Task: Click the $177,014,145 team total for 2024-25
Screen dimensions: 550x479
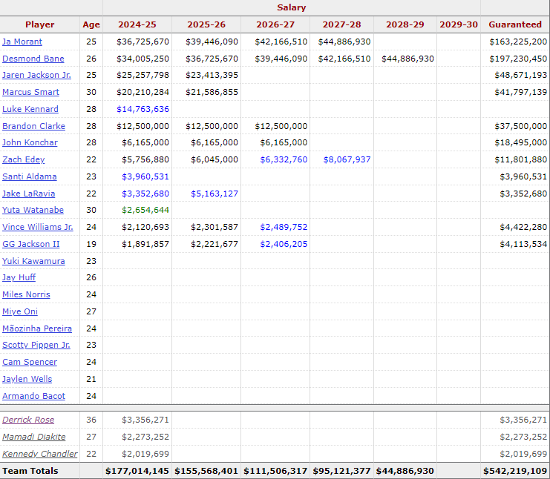Action: 137,471
